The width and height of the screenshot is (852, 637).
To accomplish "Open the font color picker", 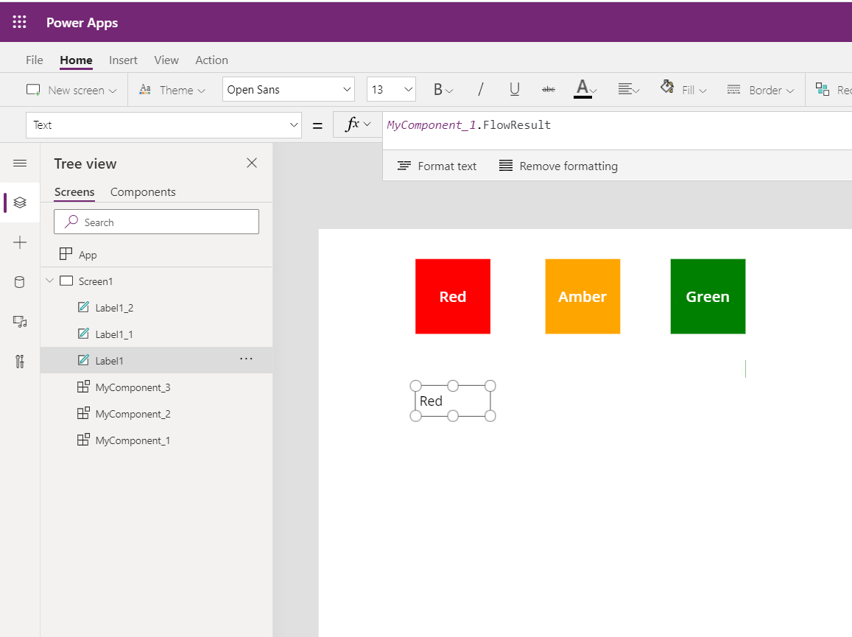I will pyautogui.click(x=584, y=89).
